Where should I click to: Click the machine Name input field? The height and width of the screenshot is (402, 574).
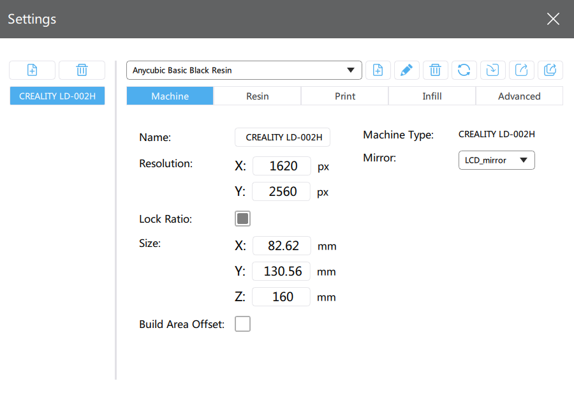point(283,137)
